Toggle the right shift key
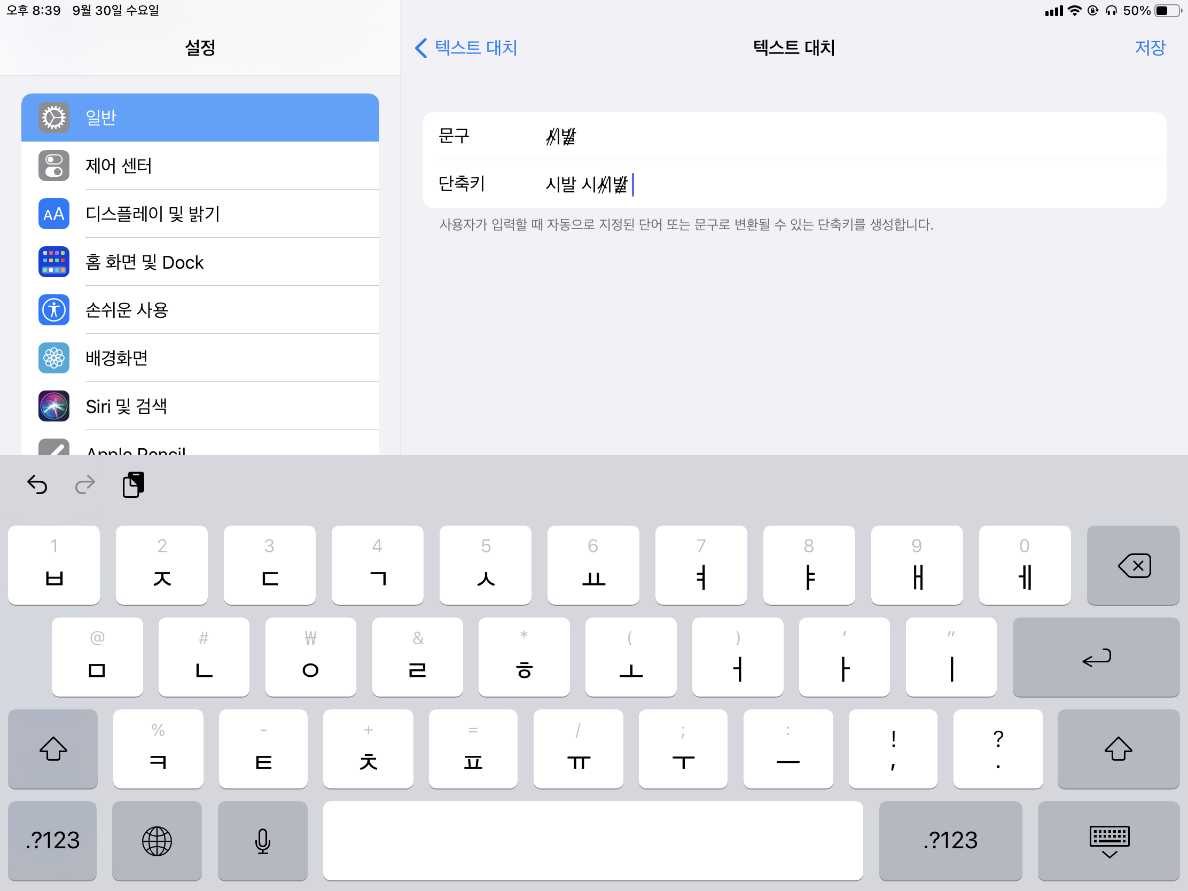The height and width of the screenshot is (891, 1188). 1117,749
